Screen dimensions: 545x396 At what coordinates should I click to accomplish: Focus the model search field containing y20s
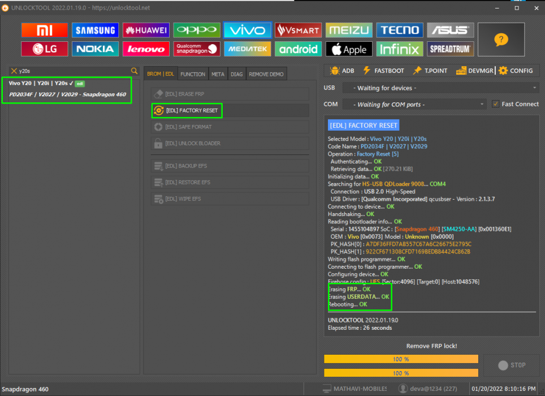[x=74, y=71]
